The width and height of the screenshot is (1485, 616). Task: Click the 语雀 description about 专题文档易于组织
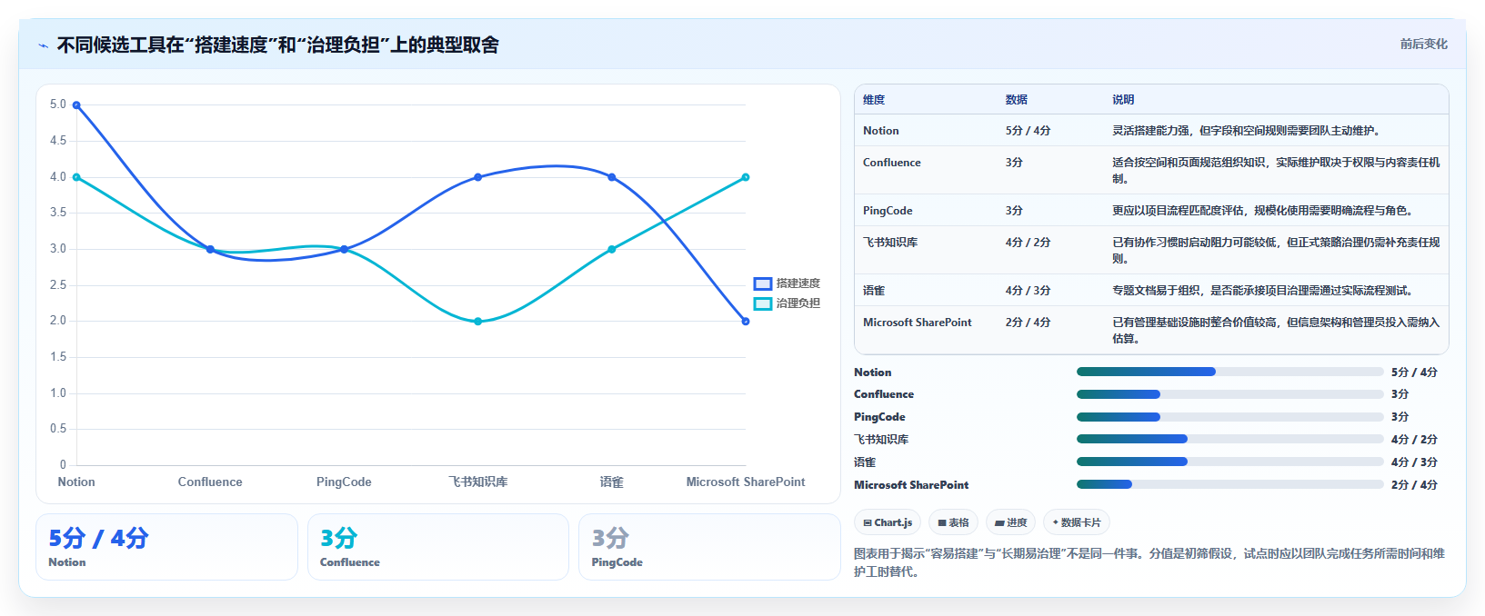(1264, 291)
